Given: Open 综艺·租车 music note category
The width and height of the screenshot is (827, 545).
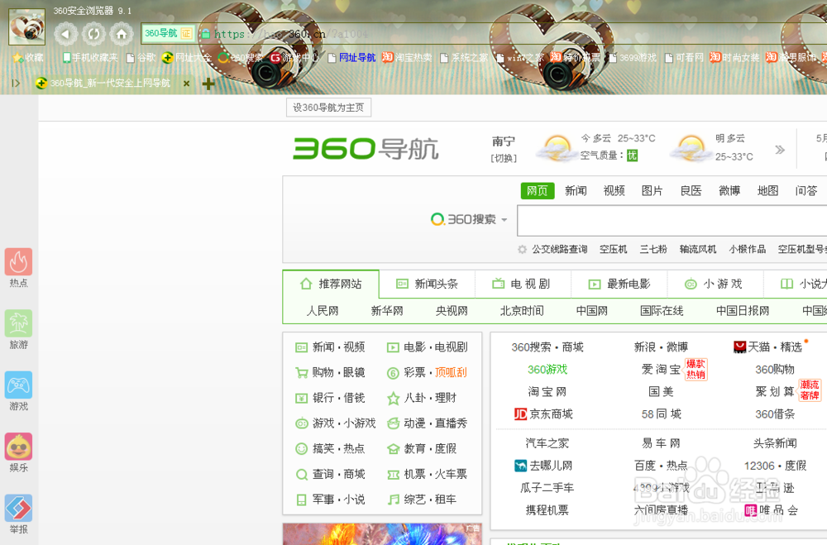Looking at the screenshot, I should [422, 499].
